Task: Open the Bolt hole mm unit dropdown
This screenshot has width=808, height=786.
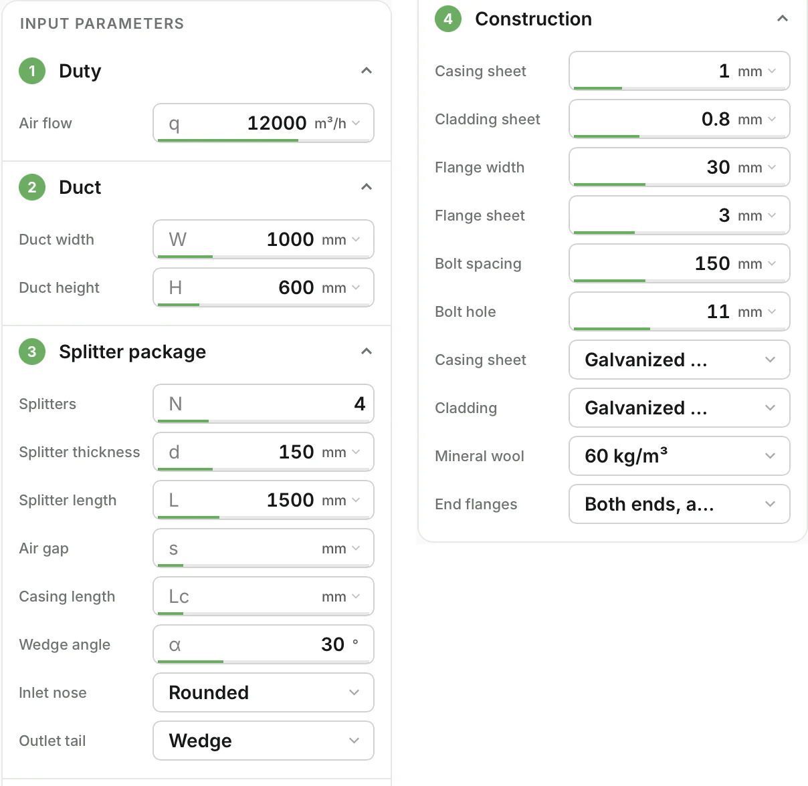Action: click(x=757, y=311)
